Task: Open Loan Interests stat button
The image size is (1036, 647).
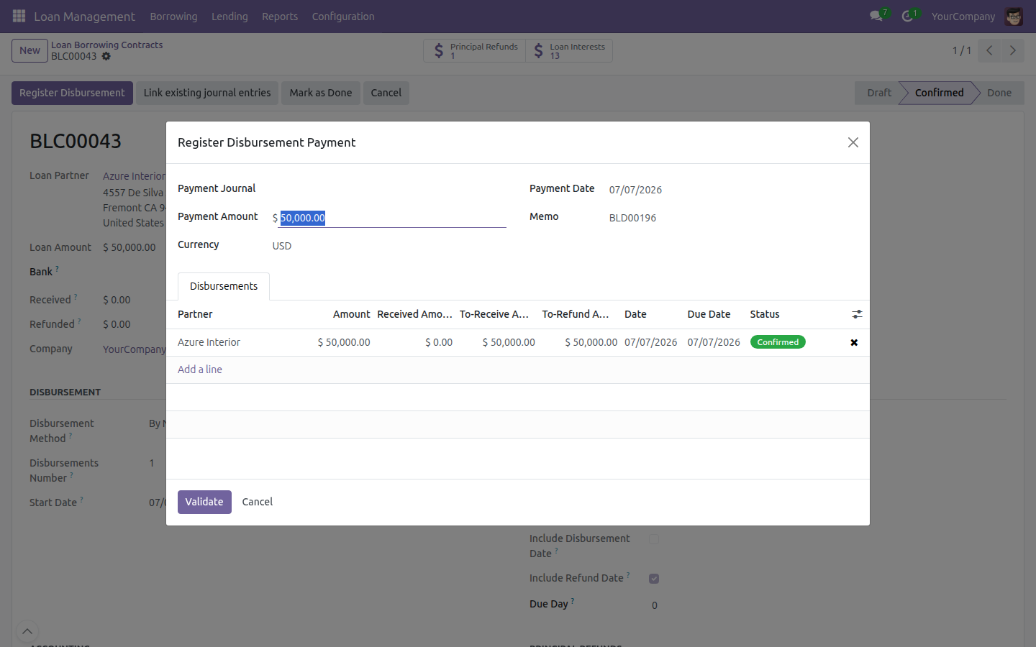Action: (569, 50)
